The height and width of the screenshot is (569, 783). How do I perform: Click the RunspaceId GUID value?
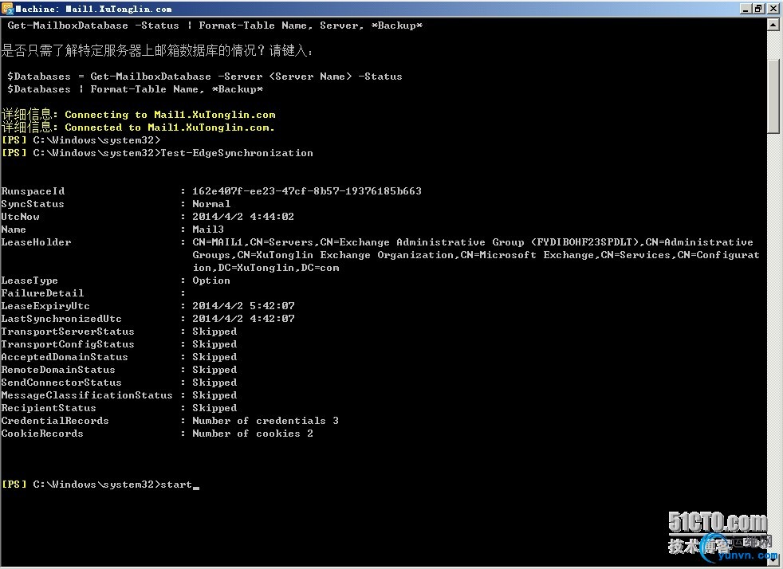(x=307, y=191)
